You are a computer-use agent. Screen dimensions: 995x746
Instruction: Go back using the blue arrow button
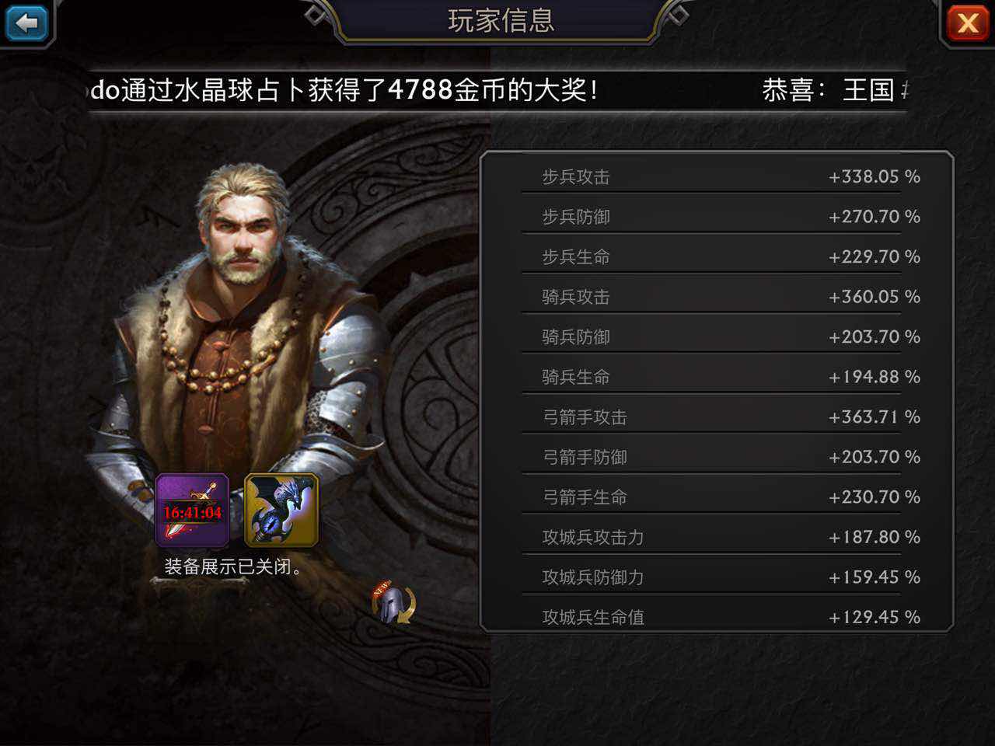coord(26,23)
